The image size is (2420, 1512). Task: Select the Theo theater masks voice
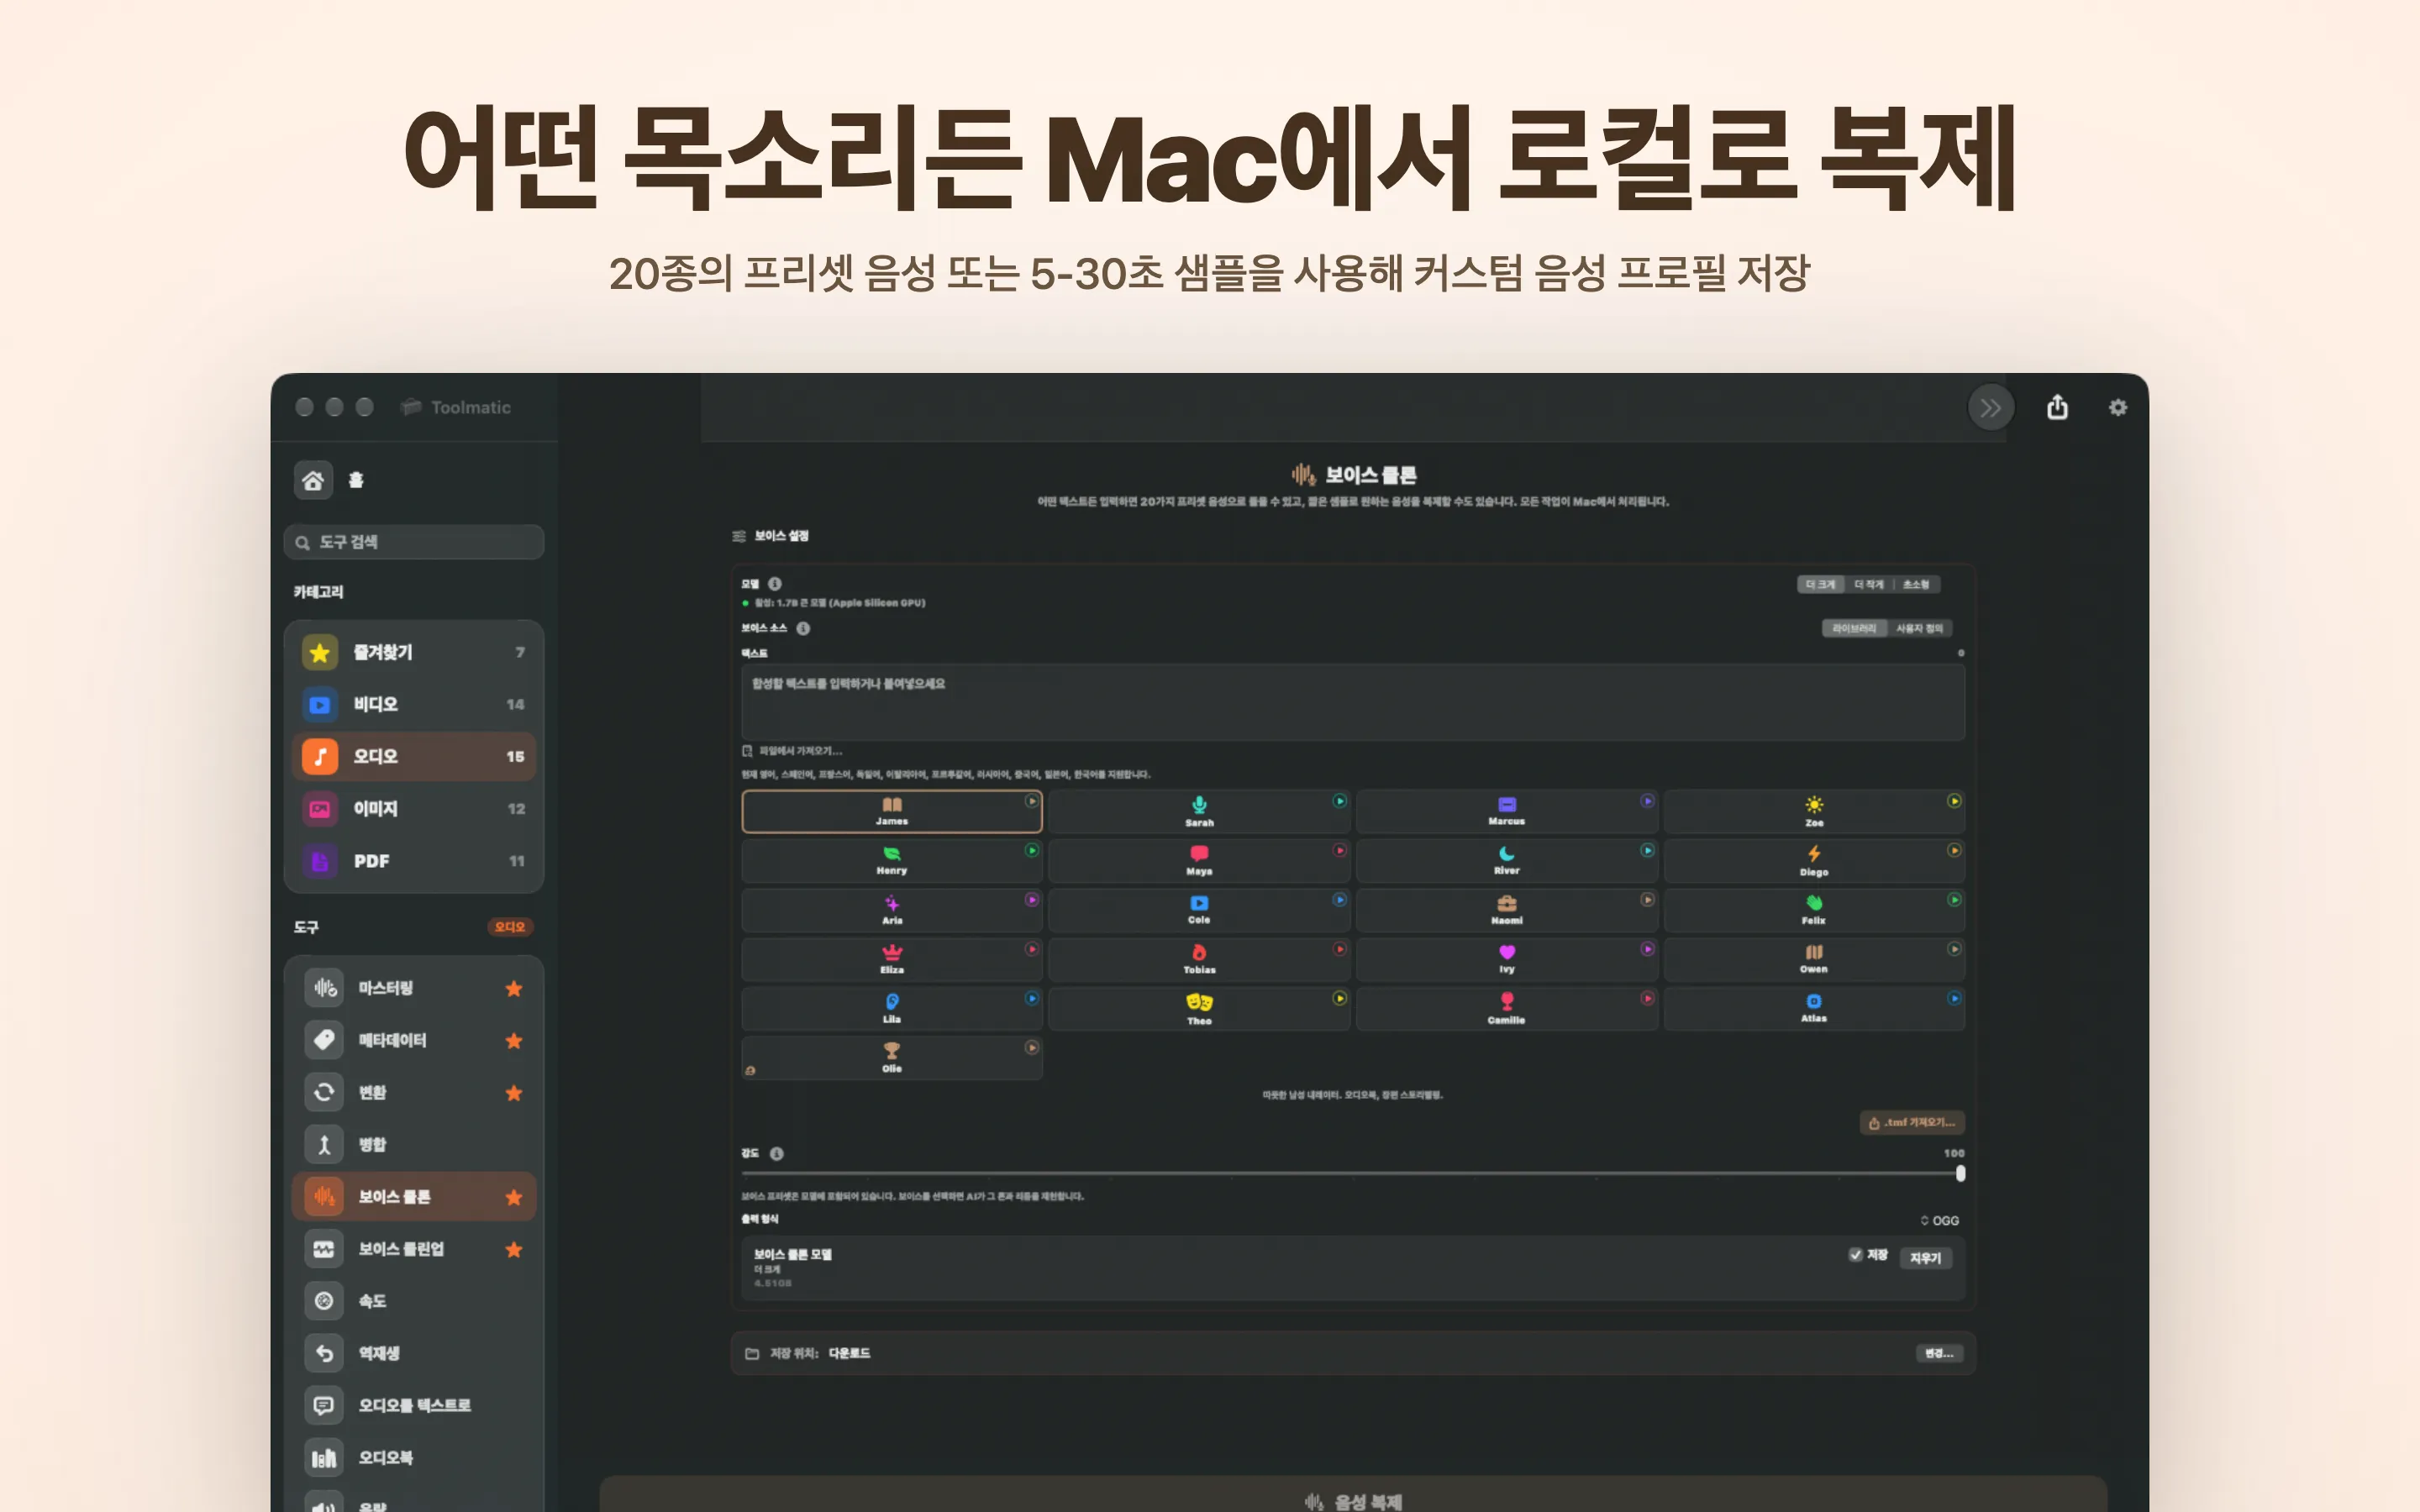(1199, 1008)
